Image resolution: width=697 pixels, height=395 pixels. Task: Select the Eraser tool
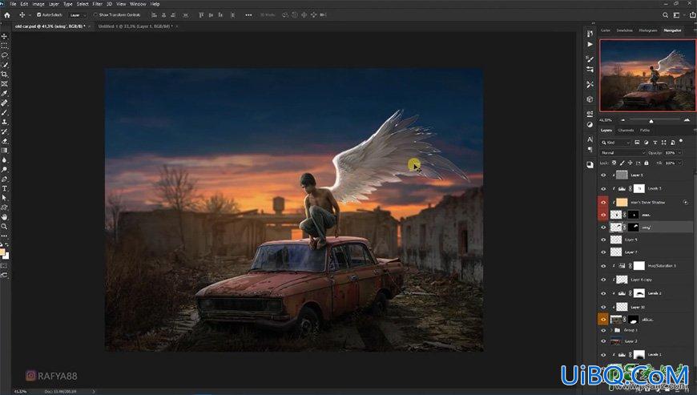point(5,141)
